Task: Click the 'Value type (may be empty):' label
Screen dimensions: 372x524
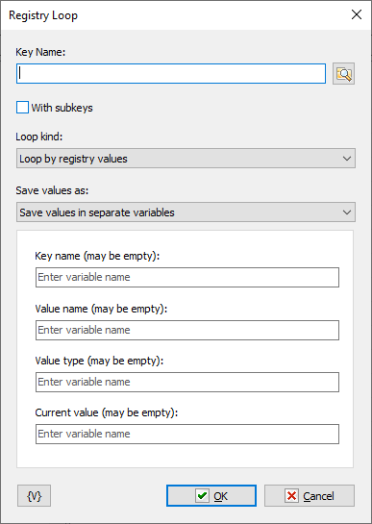Action: pyautogui.click(x=99, y=361)
